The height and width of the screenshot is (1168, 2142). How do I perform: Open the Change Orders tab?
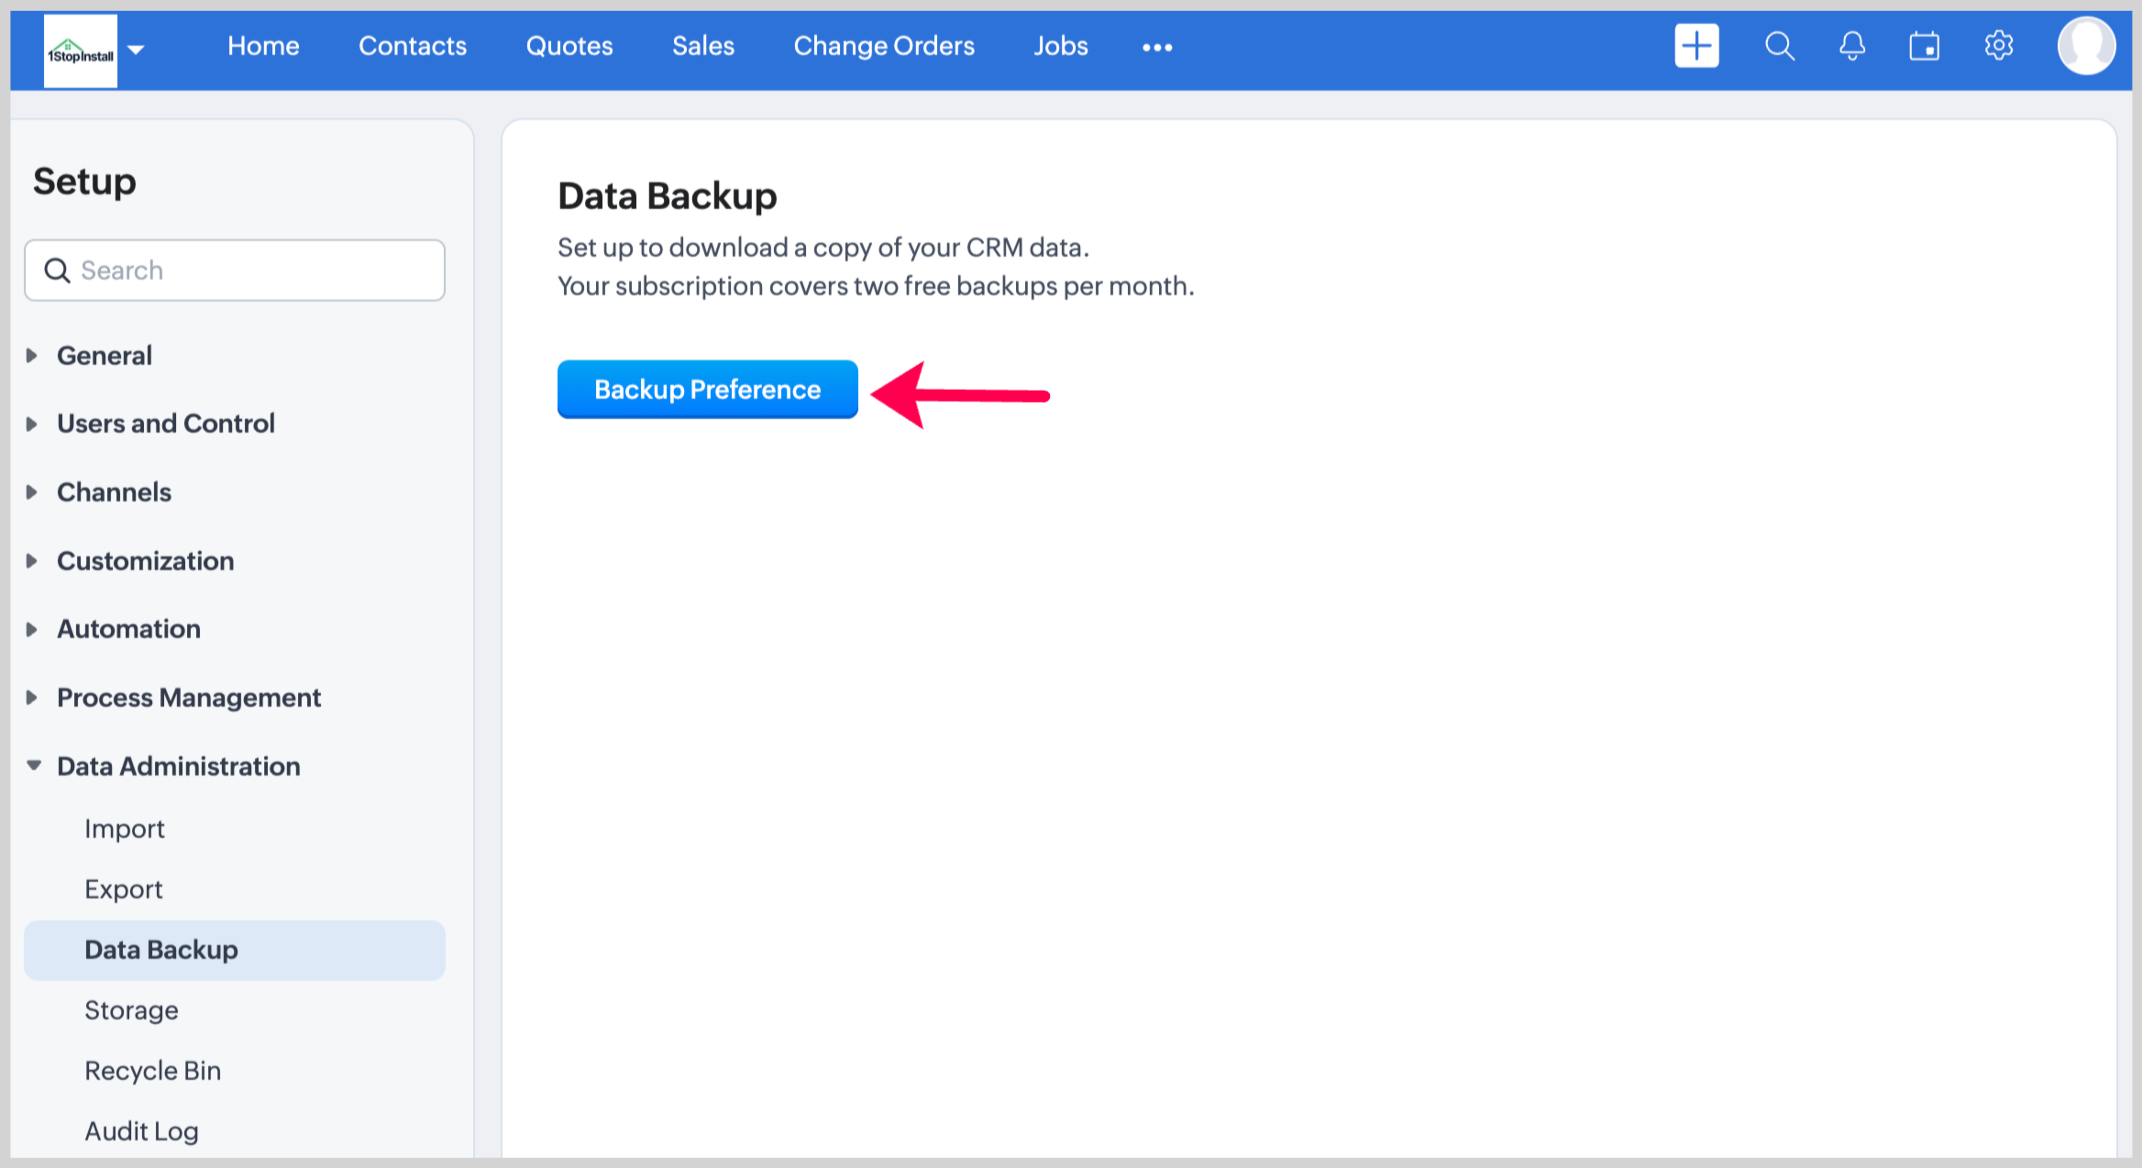tap(883, 46)
